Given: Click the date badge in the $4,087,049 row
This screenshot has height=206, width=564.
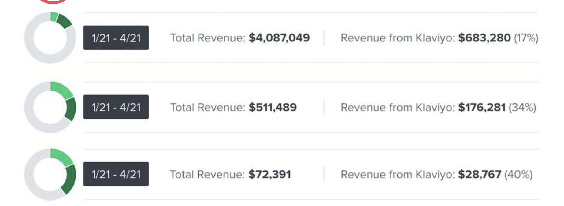Looking at the screenshot, I should [116, 38].
